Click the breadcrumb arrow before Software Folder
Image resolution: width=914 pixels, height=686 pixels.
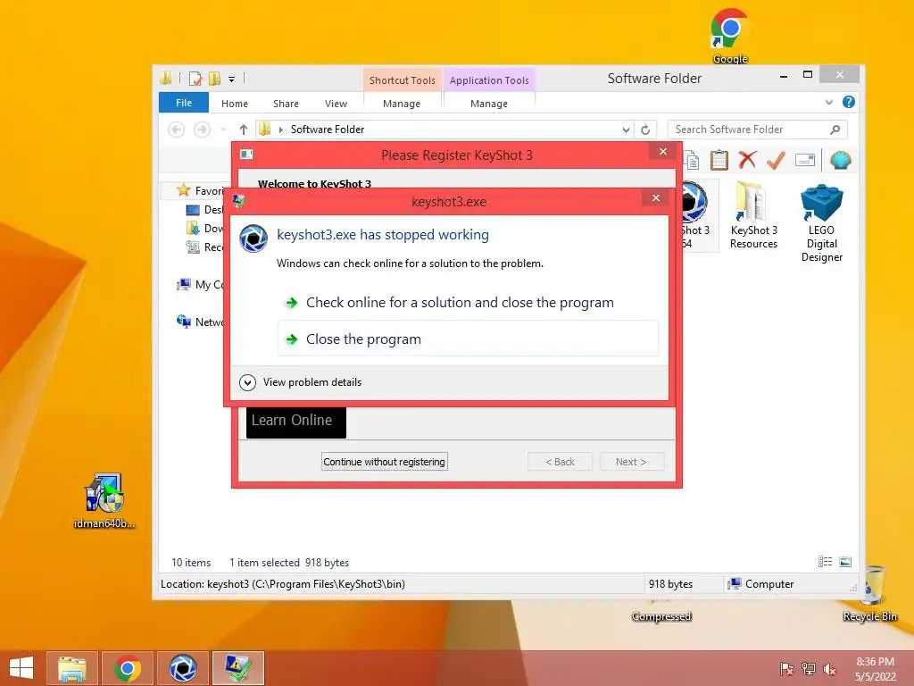[x=281, y=130]
